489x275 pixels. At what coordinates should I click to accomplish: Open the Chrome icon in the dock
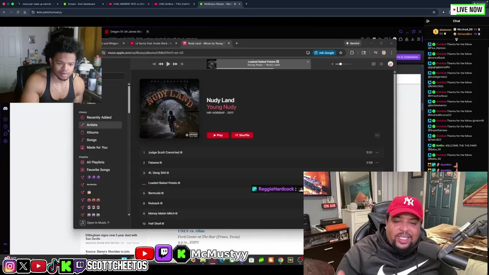280,260
